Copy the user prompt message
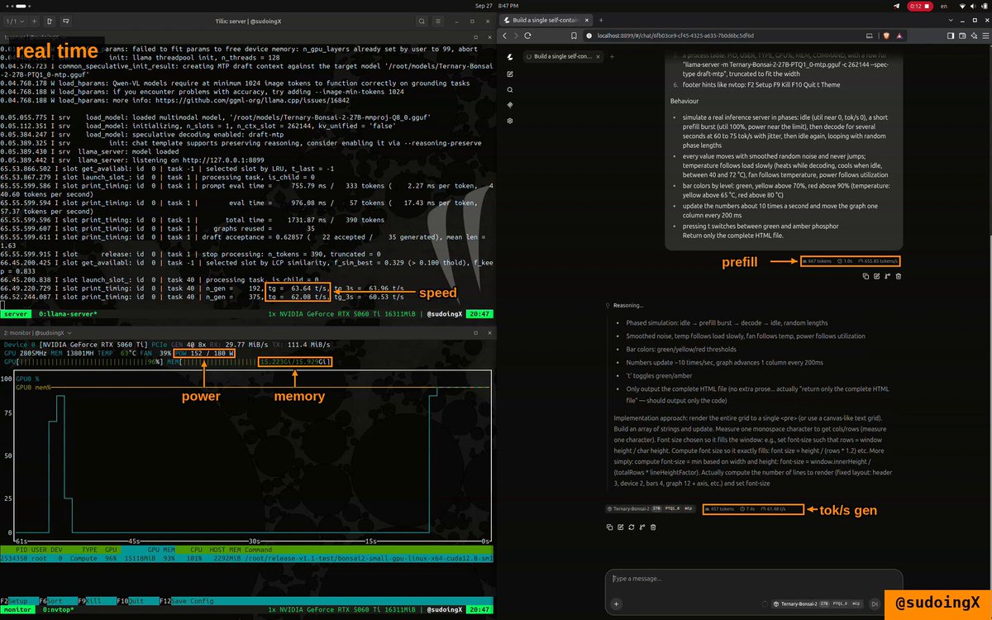 click(x=866, y=276)
